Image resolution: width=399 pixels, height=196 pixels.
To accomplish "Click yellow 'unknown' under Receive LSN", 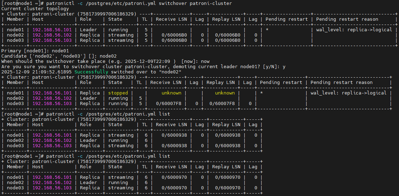I will 171,93.
